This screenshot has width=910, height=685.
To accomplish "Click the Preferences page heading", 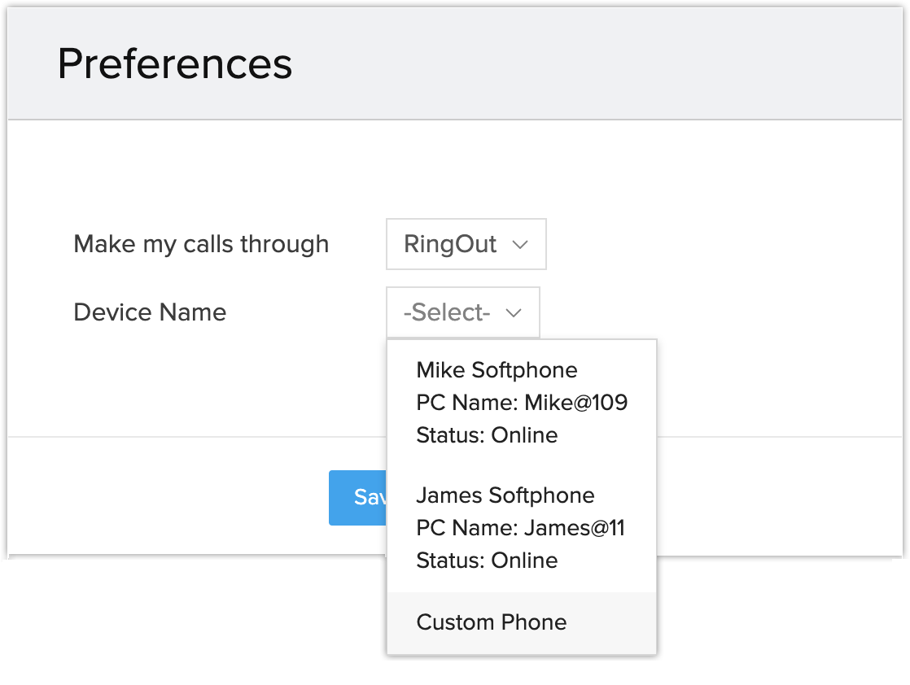I will (x=174, y=63).
